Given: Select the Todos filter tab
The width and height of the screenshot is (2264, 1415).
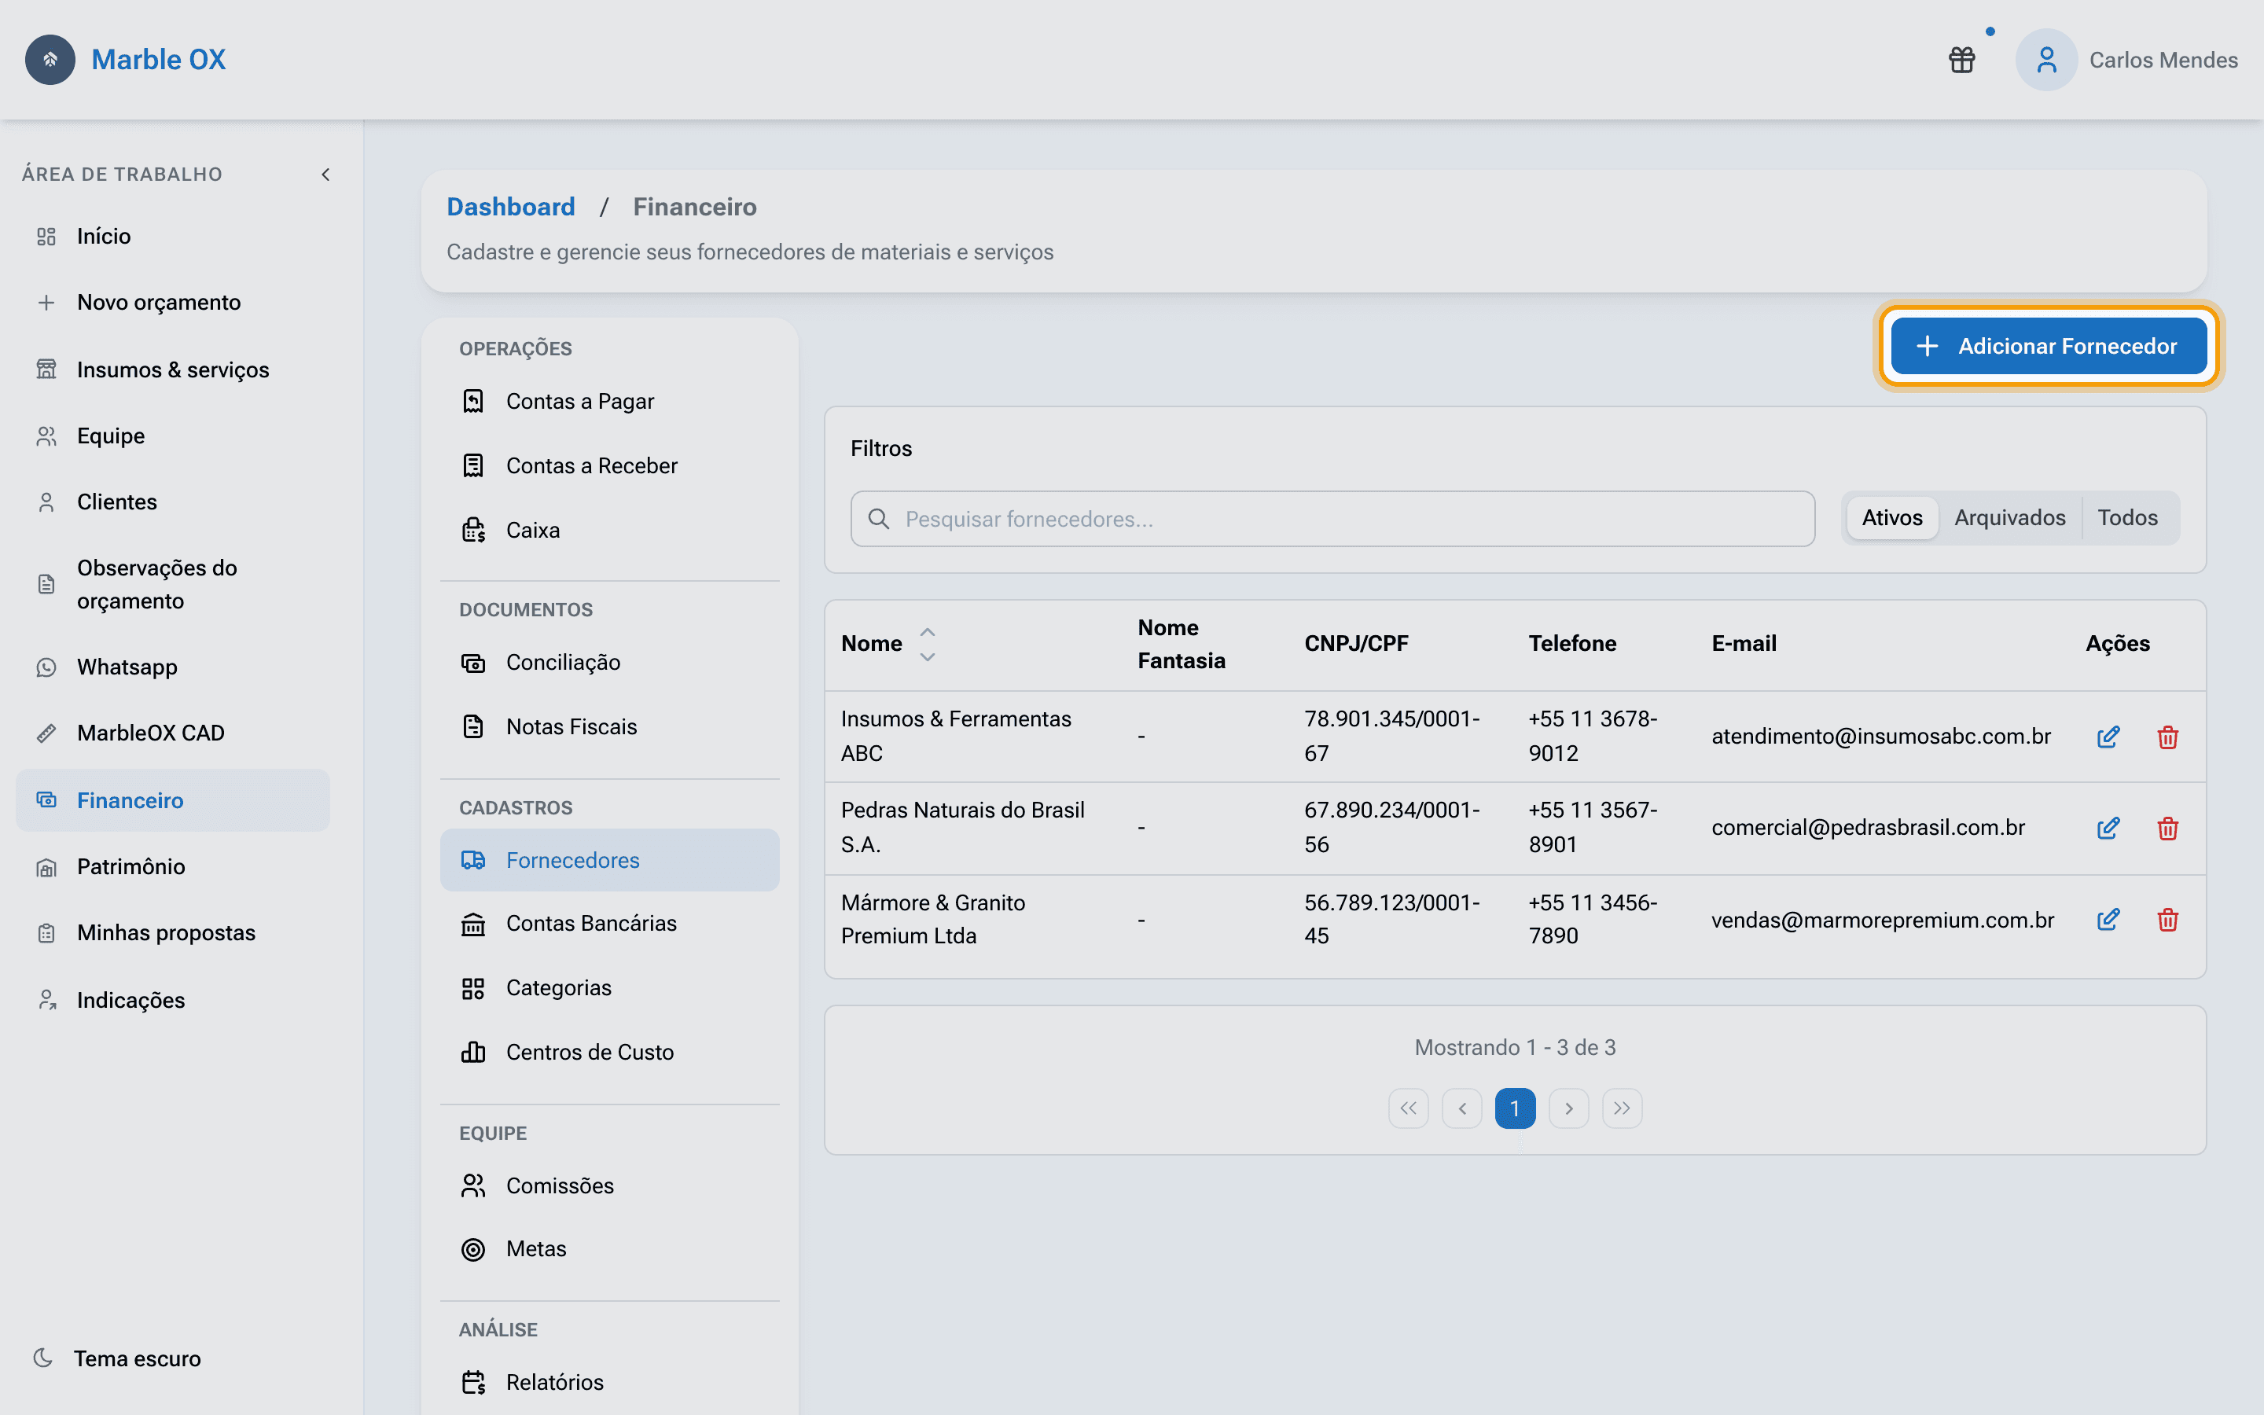Looking at the screenshot, I should pos(2127,517).
